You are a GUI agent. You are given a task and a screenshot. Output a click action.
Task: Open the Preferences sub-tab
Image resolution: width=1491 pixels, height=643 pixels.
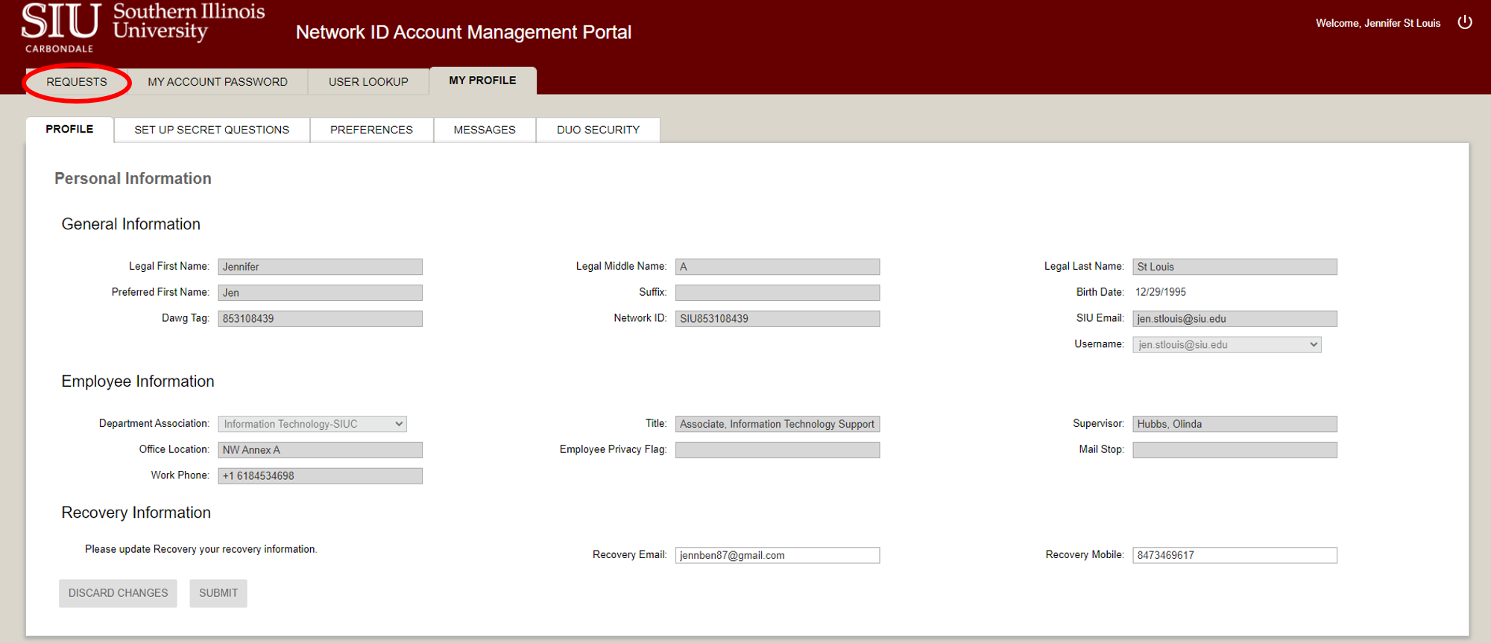[x=371, y=130]
